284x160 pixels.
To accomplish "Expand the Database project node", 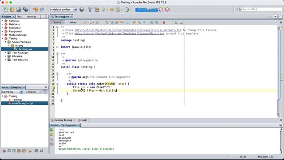I will [x=3, y=24].
